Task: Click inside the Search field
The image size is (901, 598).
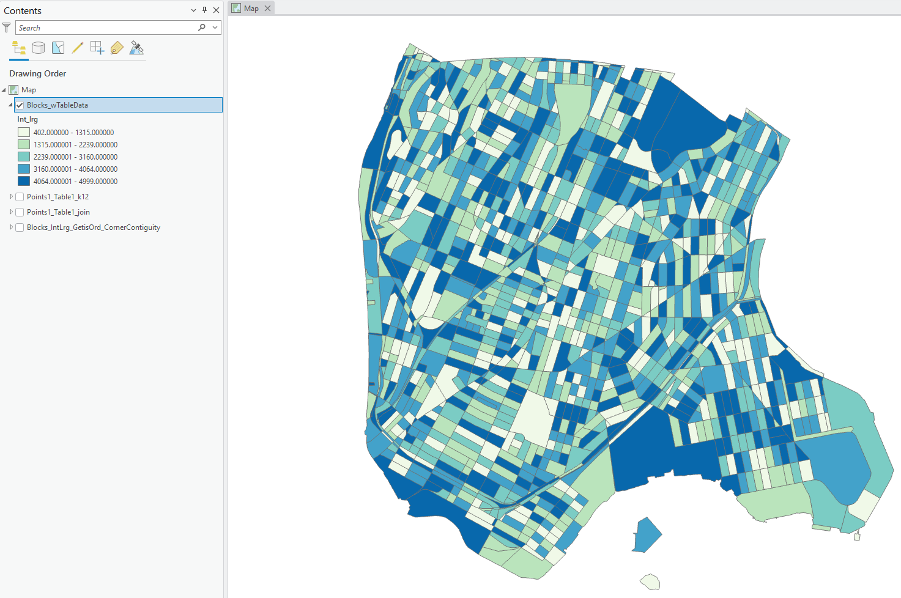Action: (110, 28)
